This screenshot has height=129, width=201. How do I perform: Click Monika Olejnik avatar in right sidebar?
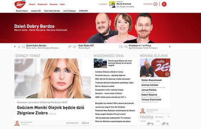[x=142, y=111]
